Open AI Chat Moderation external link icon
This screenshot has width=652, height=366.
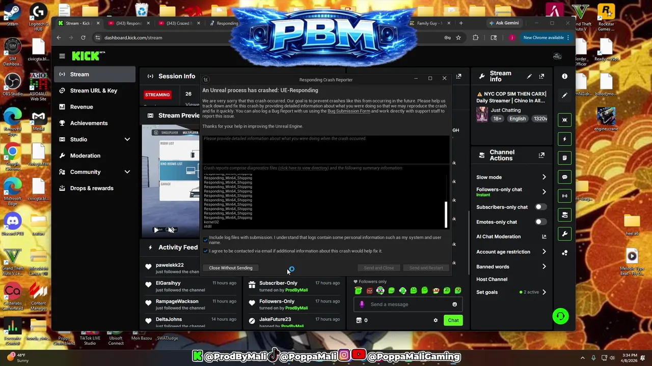pos(544,236)
